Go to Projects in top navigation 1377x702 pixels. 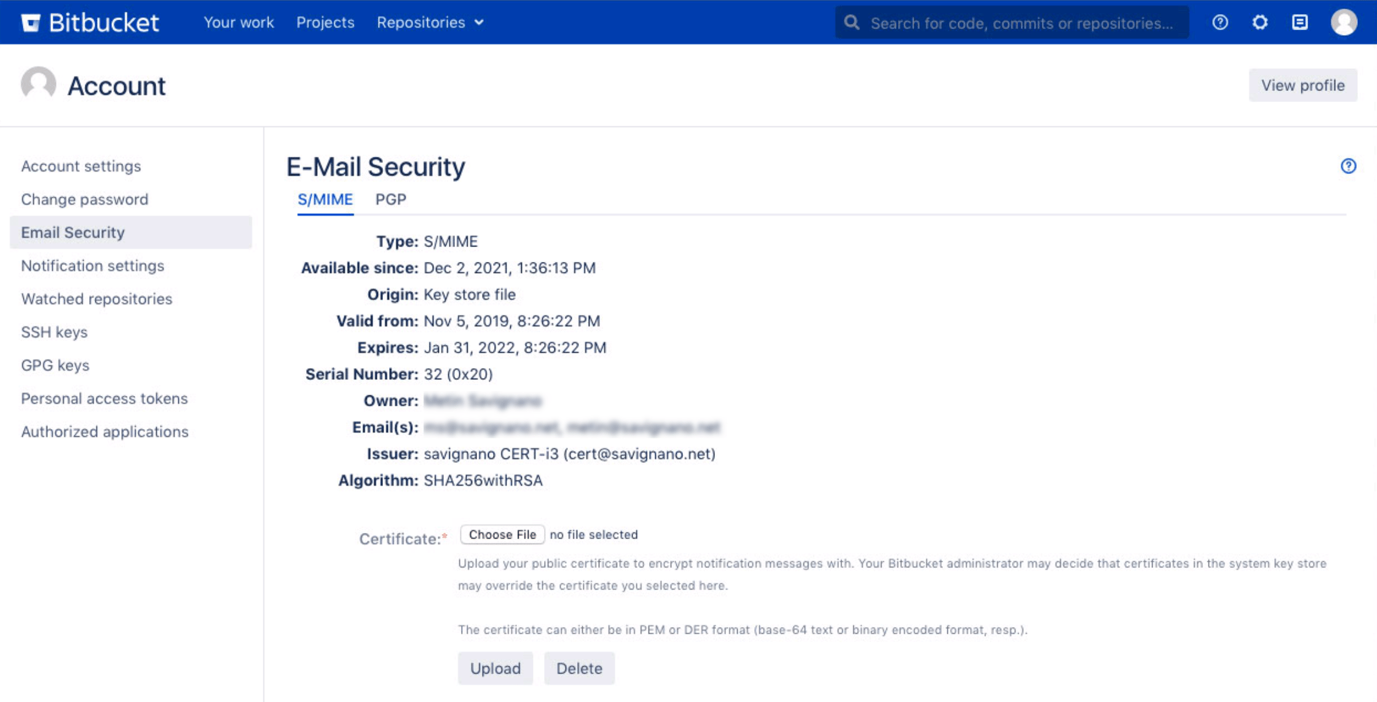pyautogui.click(x=325, y=23)
